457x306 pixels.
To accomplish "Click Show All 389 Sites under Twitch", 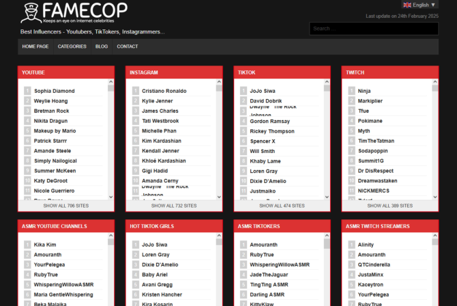I will tap(390, 206).
